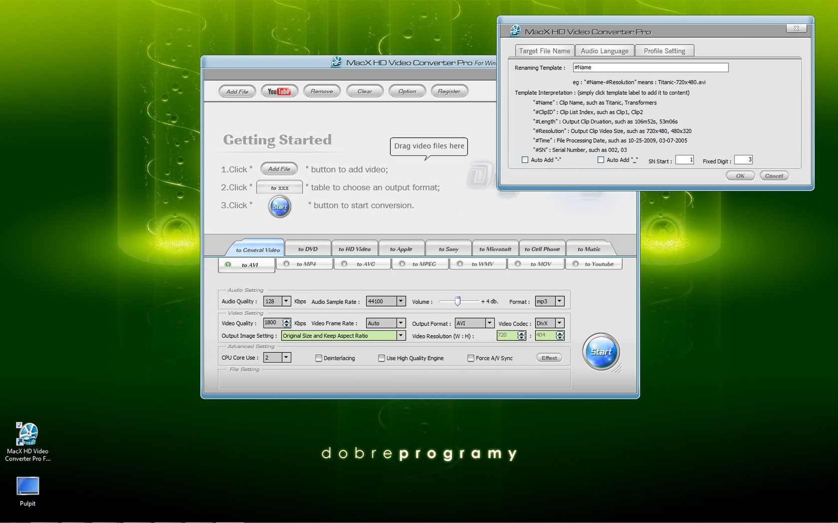Switch to the to Microsoft tab
Screen dimensions: 838x523
495,249
